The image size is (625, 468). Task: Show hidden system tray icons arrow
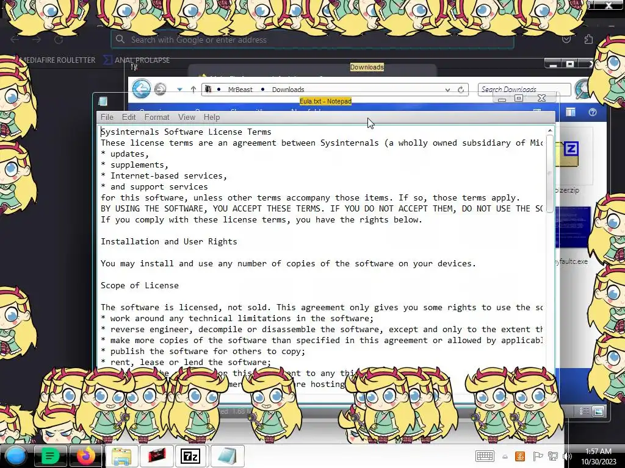click(x=505, y=456)
